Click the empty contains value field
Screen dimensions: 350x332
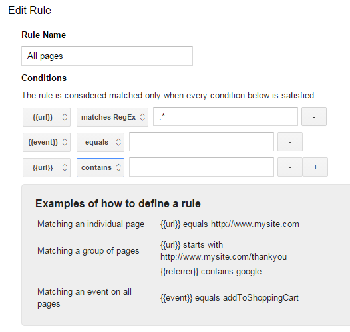202,167
